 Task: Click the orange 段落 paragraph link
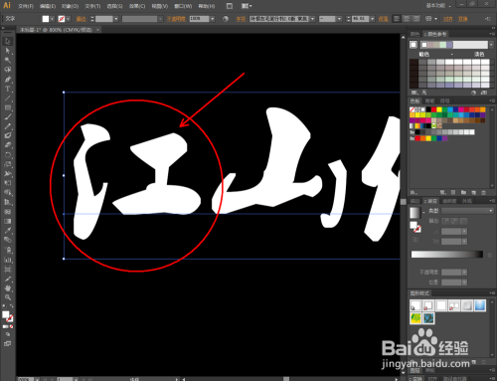383,19
